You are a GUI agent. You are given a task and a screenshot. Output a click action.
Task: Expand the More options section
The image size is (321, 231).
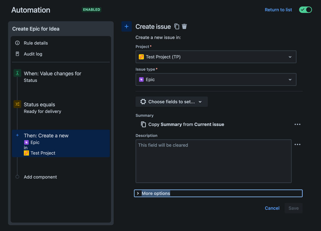[x=218, y=193]
